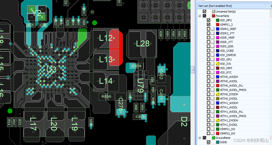Viewport: 272px width, 145px height.
Task: Uncheck the DGND net checkbox
Action: coord(208,142)
